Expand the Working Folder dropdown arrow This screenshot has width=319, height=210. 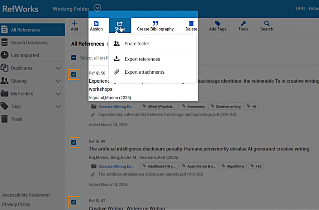pos(98,8)
